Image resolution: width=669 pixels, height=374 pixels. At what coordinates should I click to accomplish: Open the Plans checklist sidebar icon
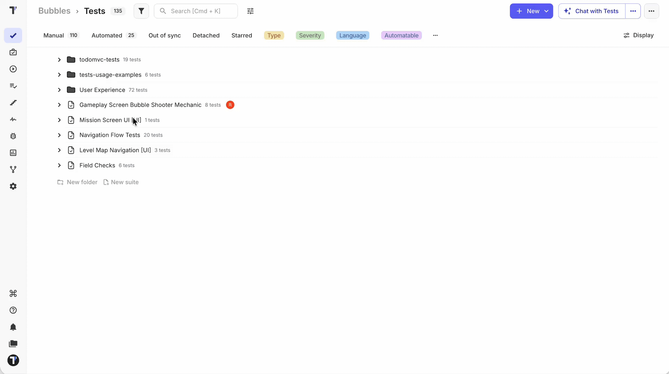[13, 86]
